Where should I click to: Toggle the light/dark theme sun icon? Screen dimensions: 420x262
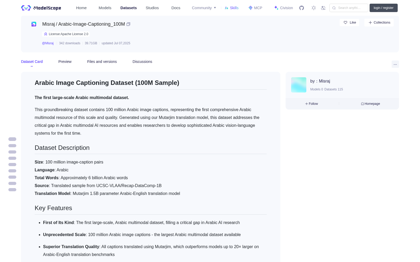point(314,8)
